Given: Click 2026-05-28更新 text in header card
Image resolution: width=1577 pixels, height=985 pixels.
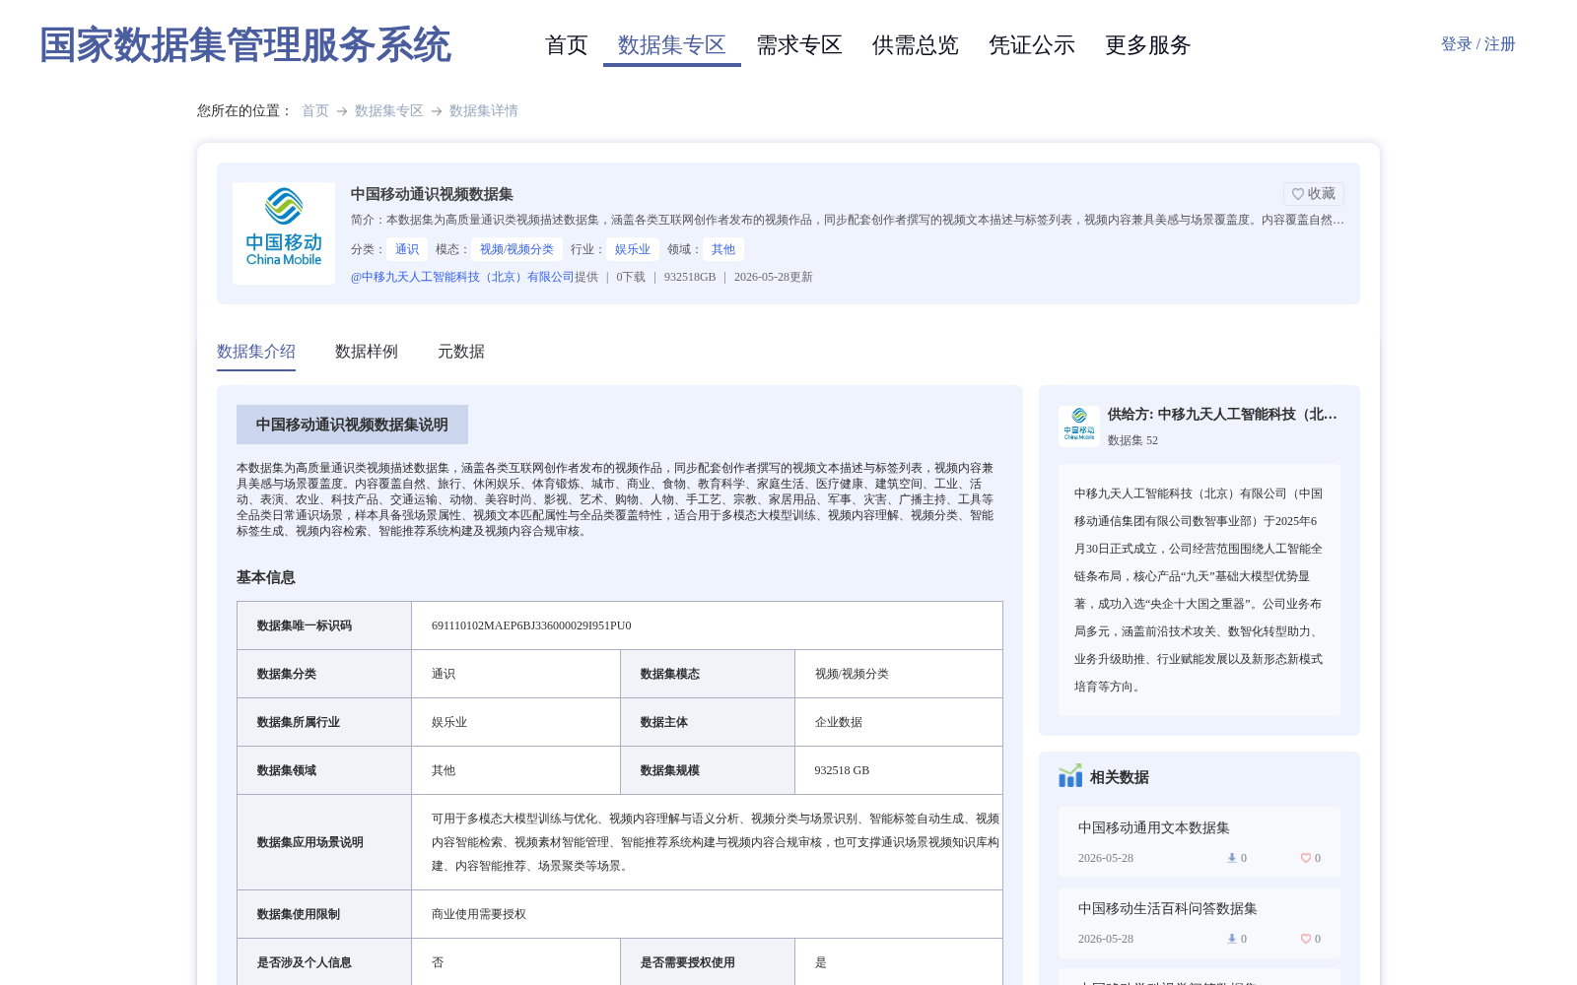Looking at the screenshot, I should (x=774, y=277).
